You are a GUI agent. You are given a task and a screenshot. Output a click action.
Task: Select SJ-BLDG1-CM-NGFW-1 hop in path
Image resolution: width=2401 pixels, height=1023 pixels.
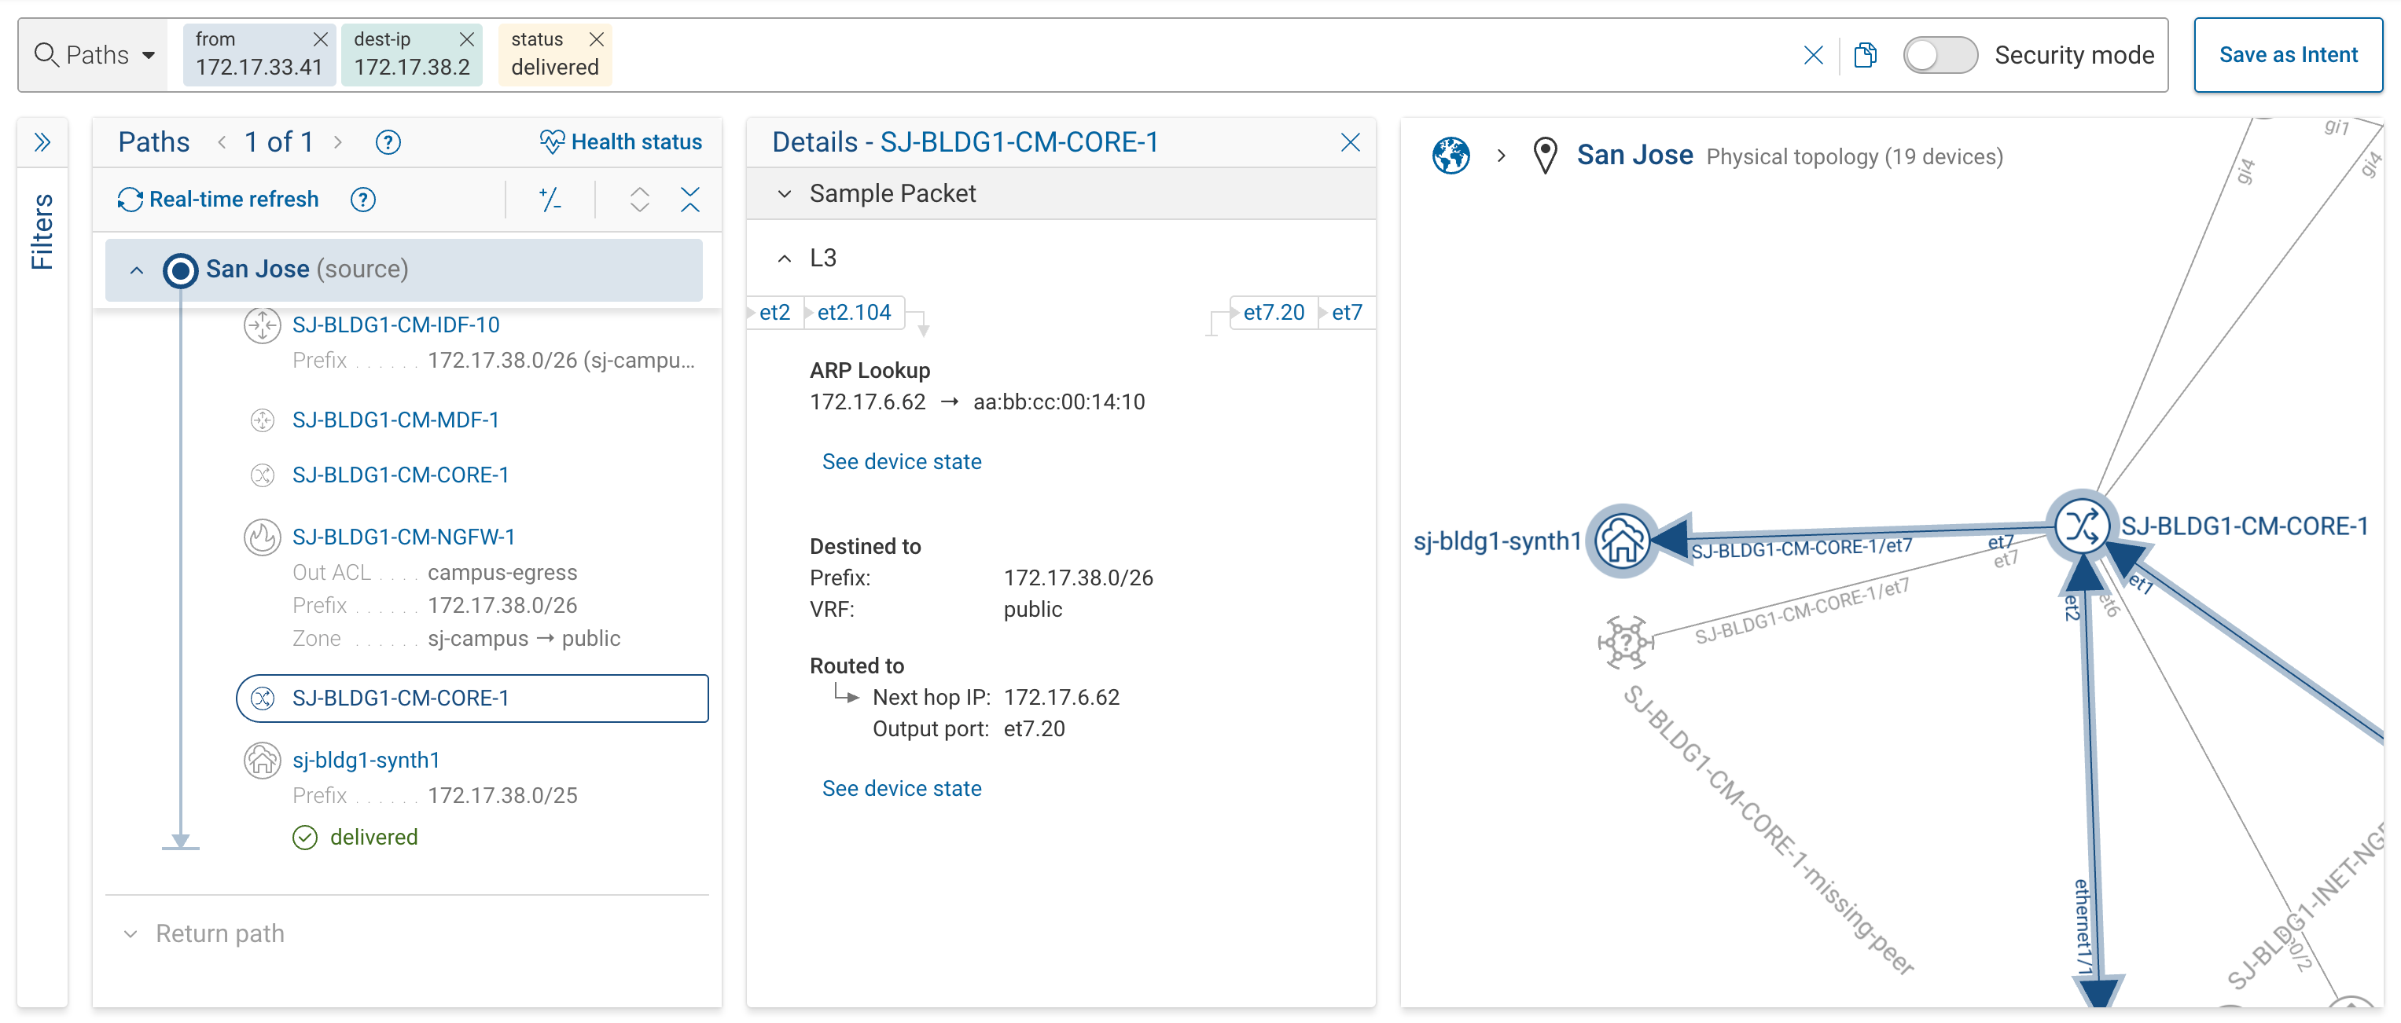[x=403, y=537]
